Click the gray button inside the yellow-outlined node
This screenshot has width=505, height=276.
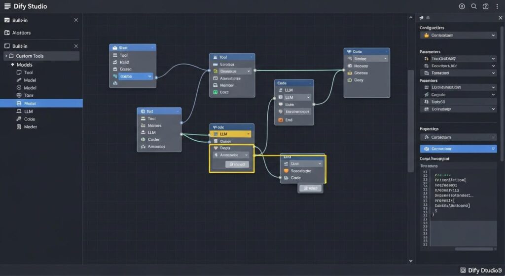click(x=237, y=164)
